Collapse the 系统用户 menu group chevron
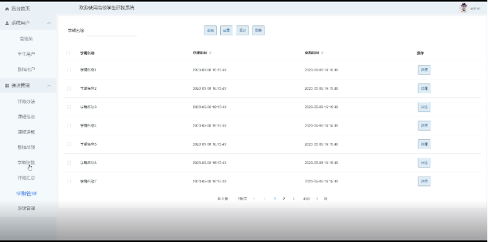This screenshot has height=242, width=488. (x=49, y=23)
